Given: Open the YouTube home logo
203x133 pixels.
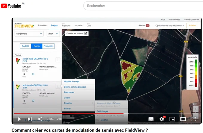Looking at the screenshot, I should tap(11, 6).
